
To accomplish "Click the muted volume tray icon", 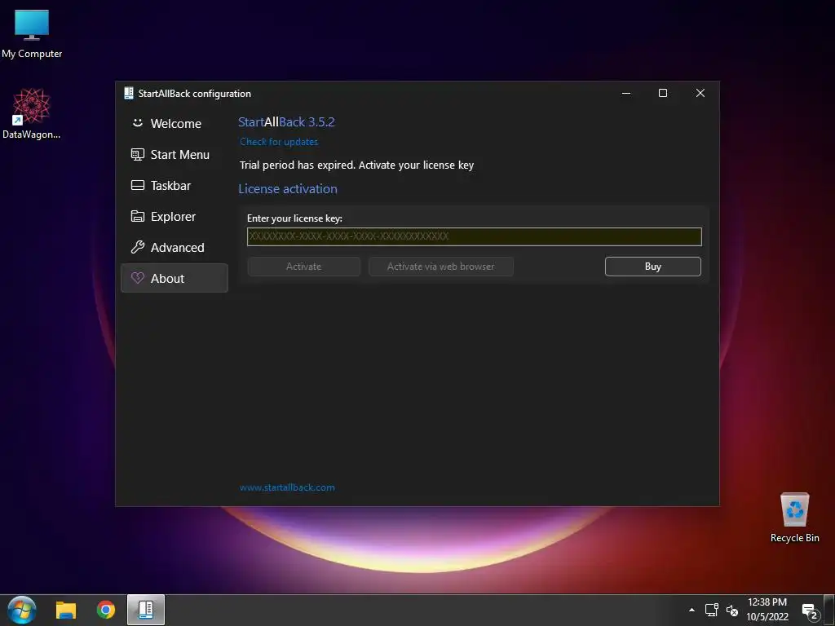I will coord(732,611).
